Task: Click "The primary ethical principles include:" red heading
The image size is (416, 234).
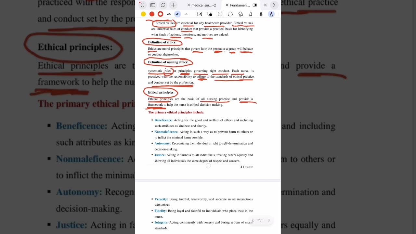Action: click(x=176, y=112)
